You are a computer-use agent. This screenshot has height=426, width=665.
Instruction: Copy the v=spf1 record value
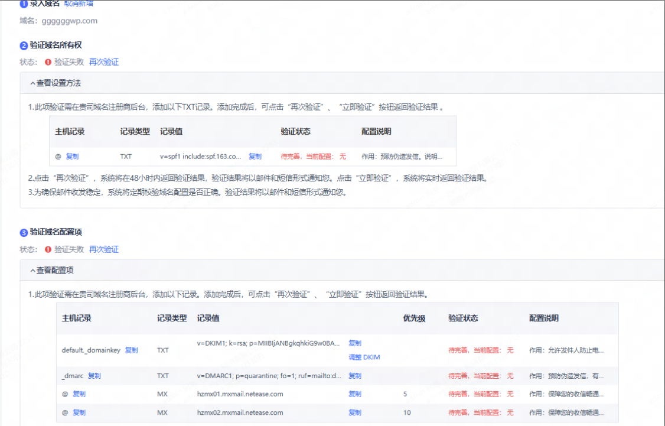(255, 156)
